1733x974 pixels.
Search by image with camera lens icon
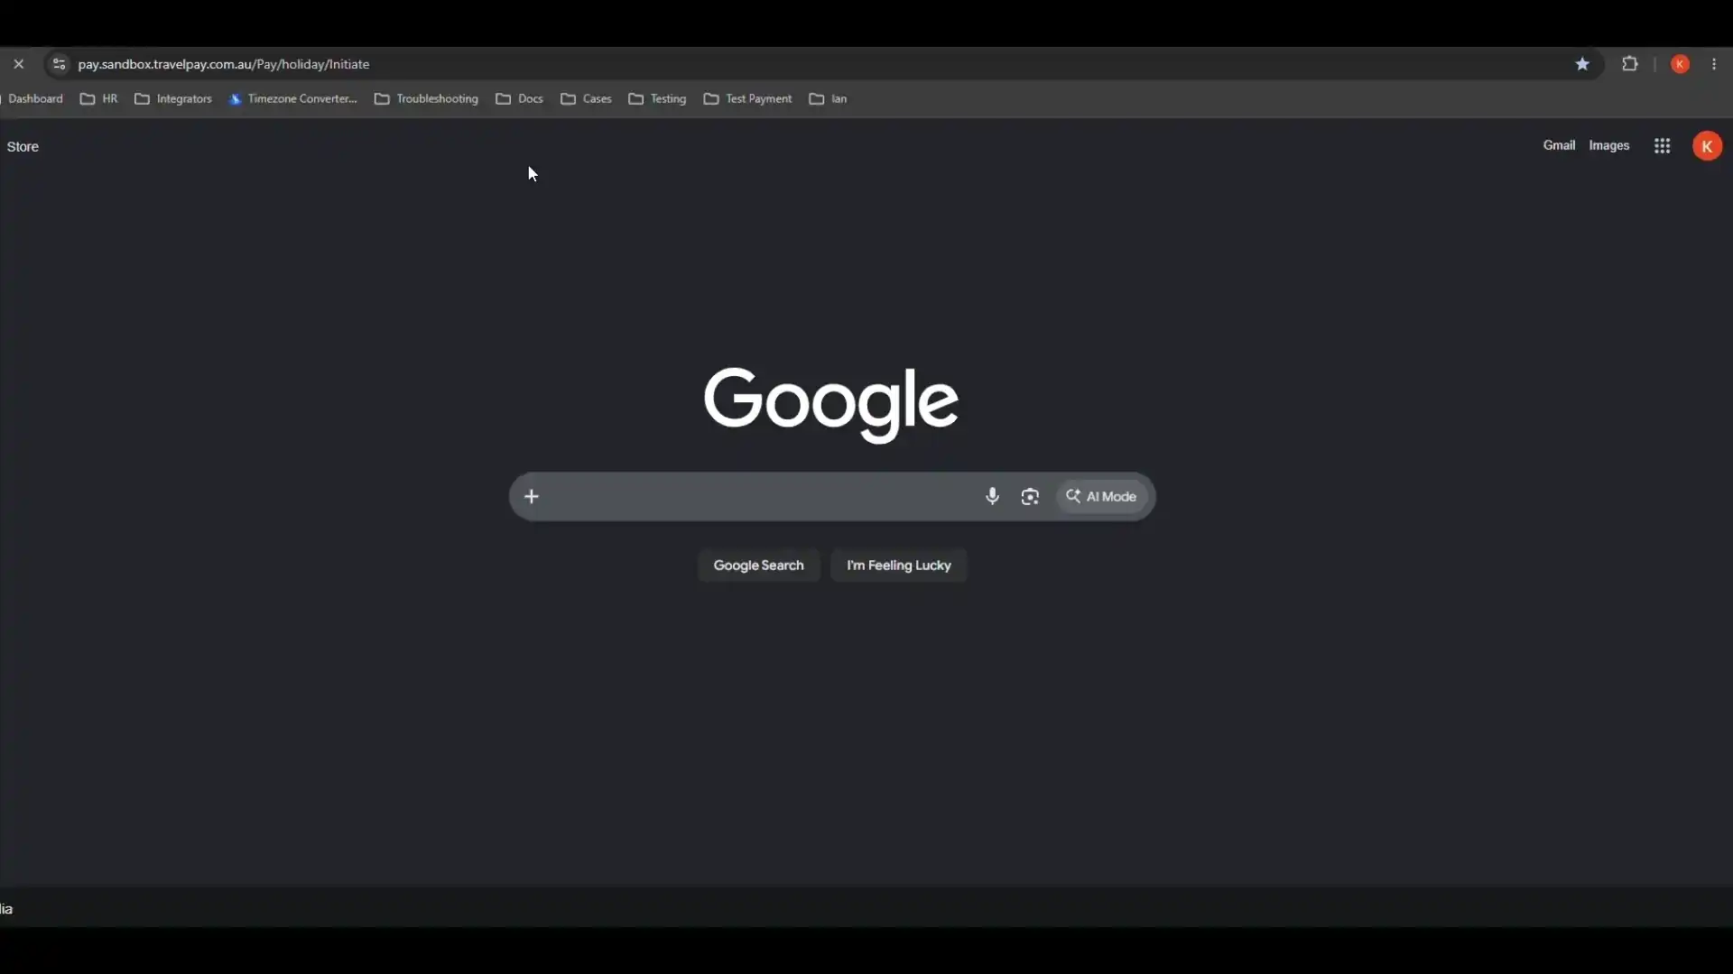pos(1030,496)
